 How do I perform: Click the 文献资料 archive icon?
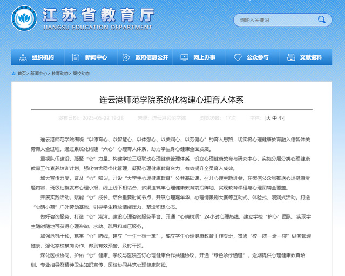pos(291,57)
